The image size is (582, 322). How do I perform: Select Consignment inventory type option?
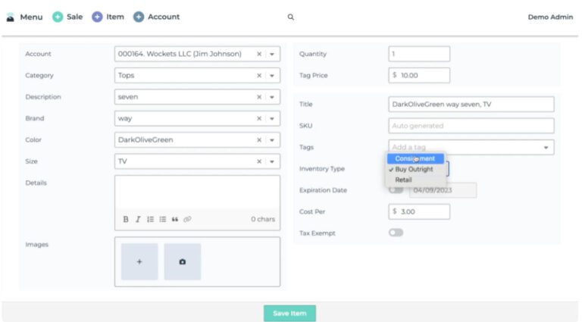click(415, 158)
